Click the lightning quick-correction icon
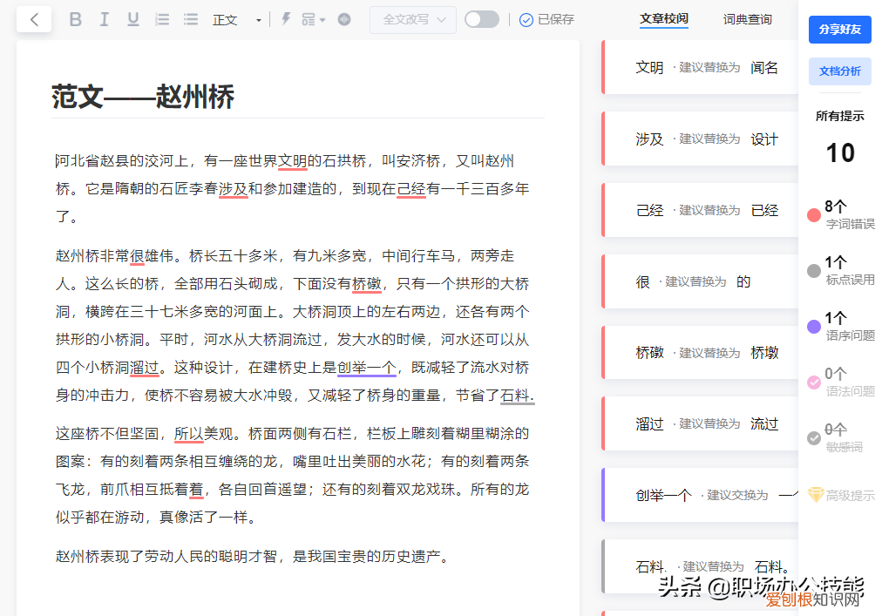The width and height of the screenshot is (882, 616). click(x=286, y=18)
